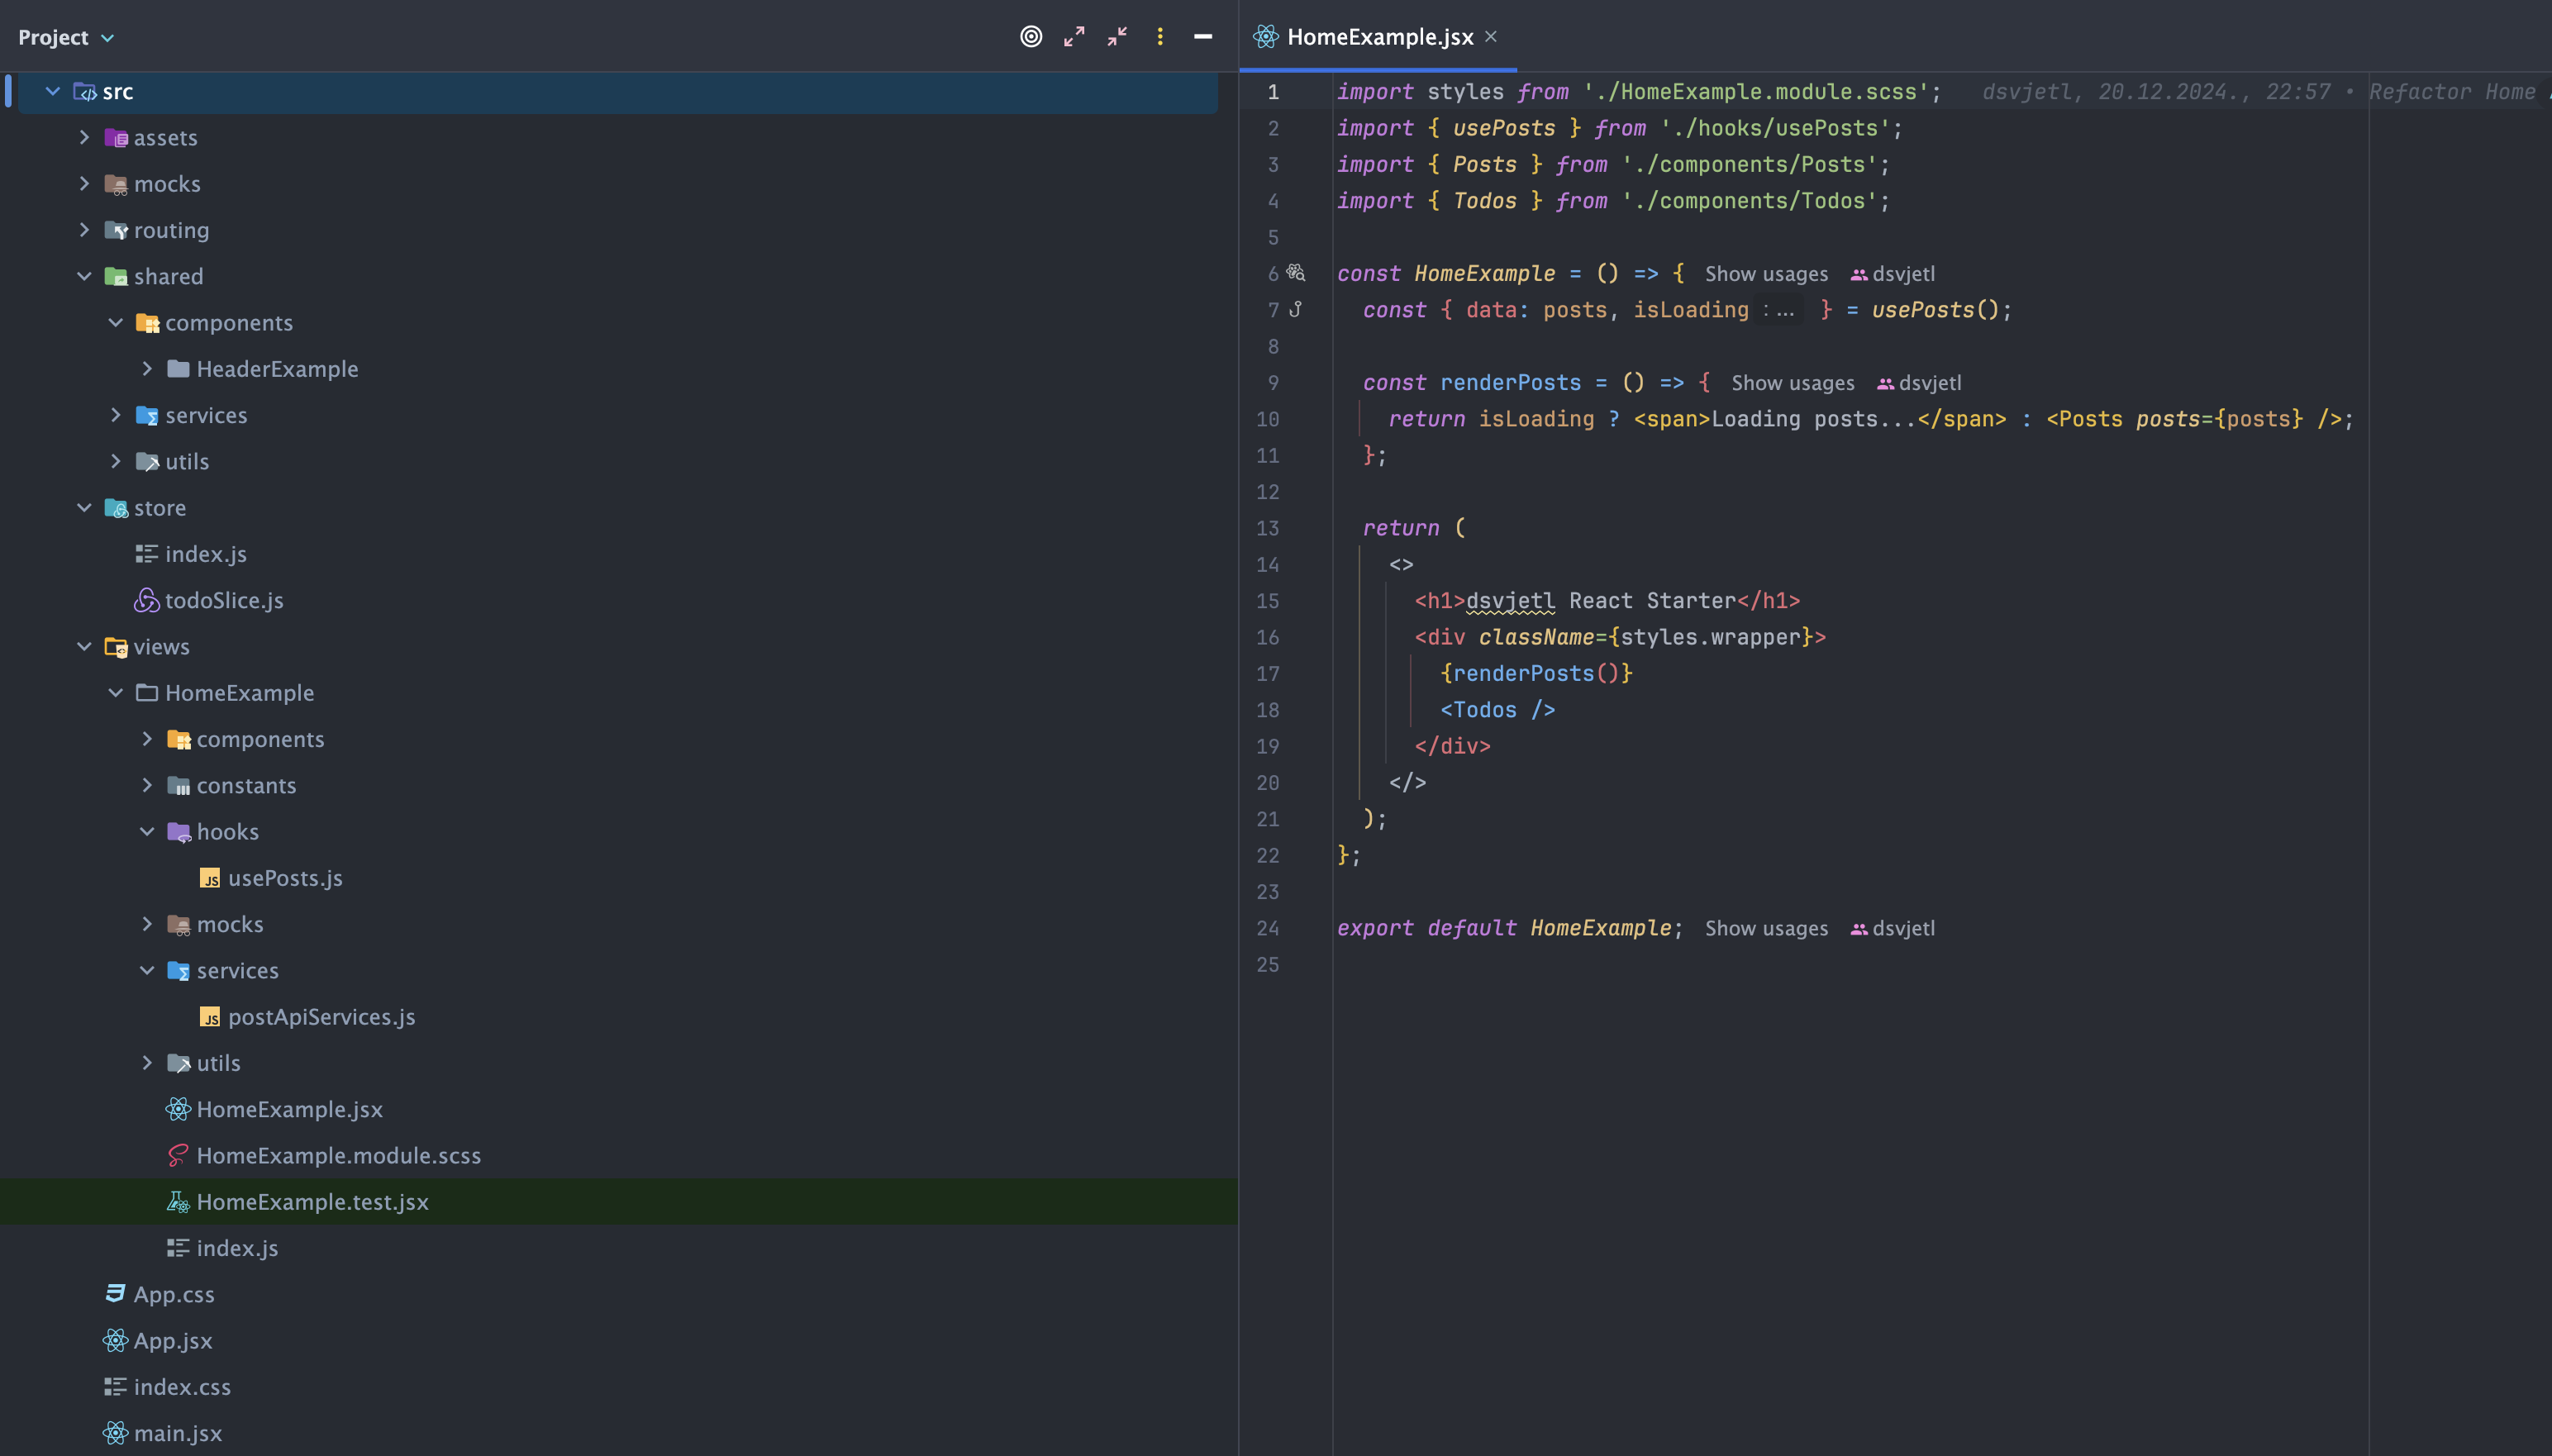Image resolution: width=2552 pixels, height=1456 pixels.
Task: Click the Collapse All icon in Project panel
Action: (1117, 37)
